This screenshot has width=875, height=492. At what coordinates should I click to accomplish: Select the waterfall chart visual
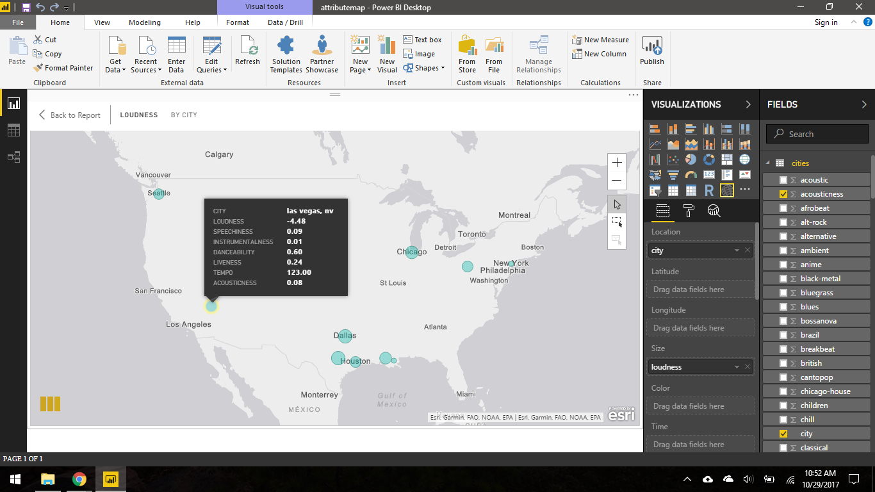click(655, 160)
